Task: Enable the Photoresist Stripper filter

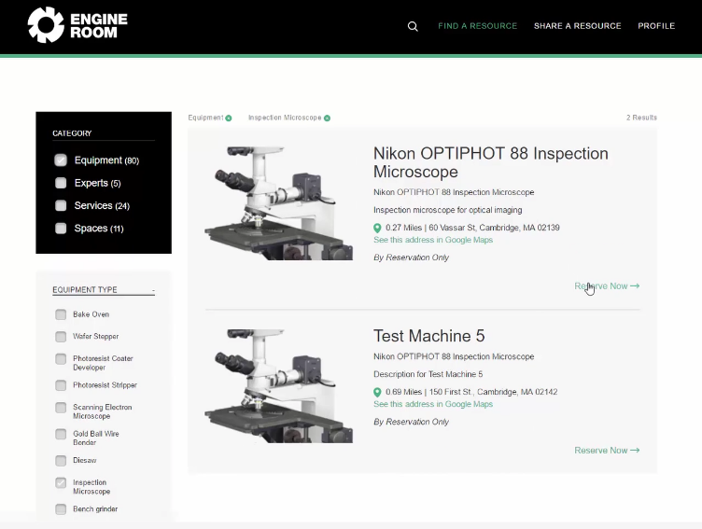Action: click(x=61, y=385)
